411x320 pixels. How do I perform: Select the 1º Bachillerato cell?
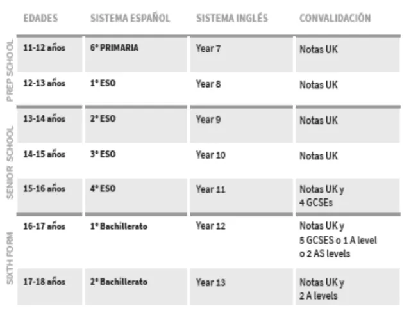pyautogui.click(x=119, y=226)
